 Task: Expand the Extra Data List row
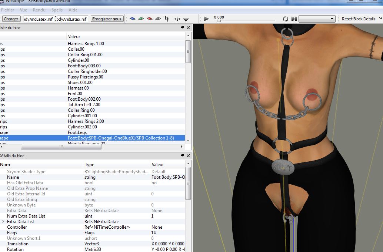click(3, 222)
